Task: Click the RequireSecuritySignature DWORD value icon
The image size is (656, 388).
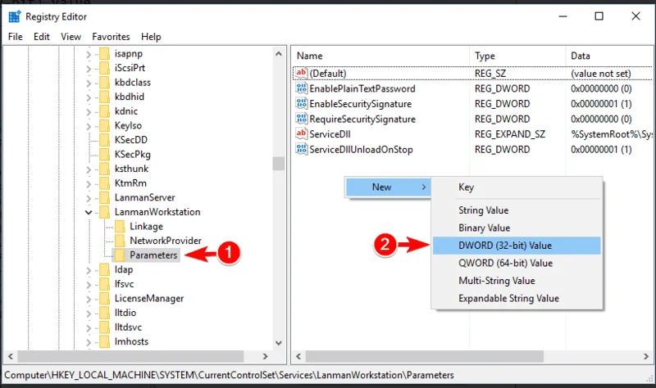Action: coord(301,119)
